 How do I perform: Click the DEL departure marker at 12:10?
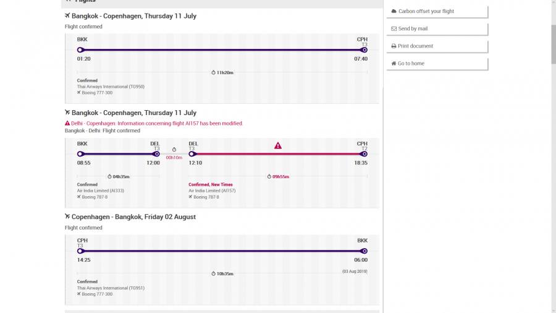(x=192, y=154)
